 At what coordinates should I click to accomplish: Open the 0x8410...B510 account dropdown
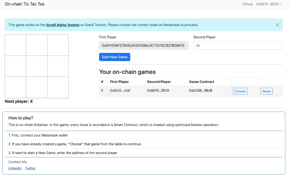[269, 4]
